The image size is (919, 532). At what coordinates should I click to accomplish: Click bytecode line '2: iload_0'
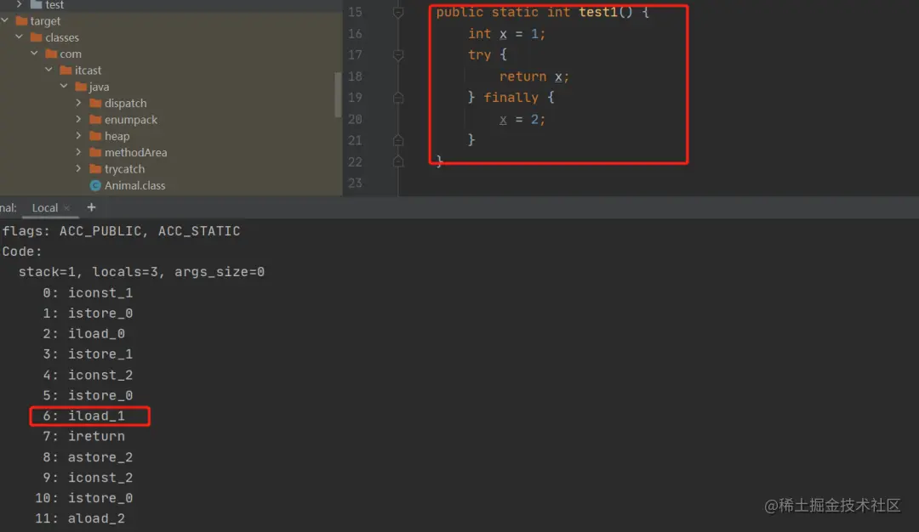[x=83, y=334]
